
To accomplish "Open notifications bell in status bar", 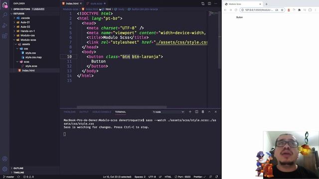I will tap(217, 177).
